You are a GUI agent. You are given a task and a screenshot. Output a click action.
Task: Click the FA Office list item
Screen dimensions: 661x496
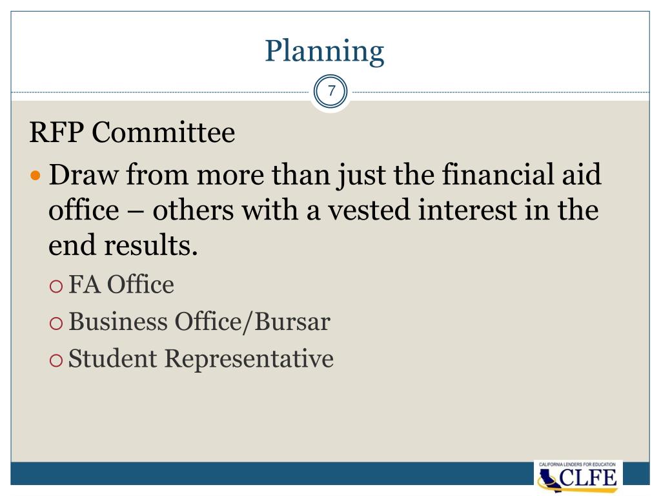click(x=121, y=284)
